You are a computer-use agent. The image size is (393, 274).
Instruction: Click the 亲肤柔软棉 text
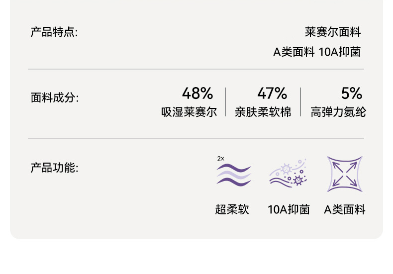pyautogui.click(x=263, y=112)
